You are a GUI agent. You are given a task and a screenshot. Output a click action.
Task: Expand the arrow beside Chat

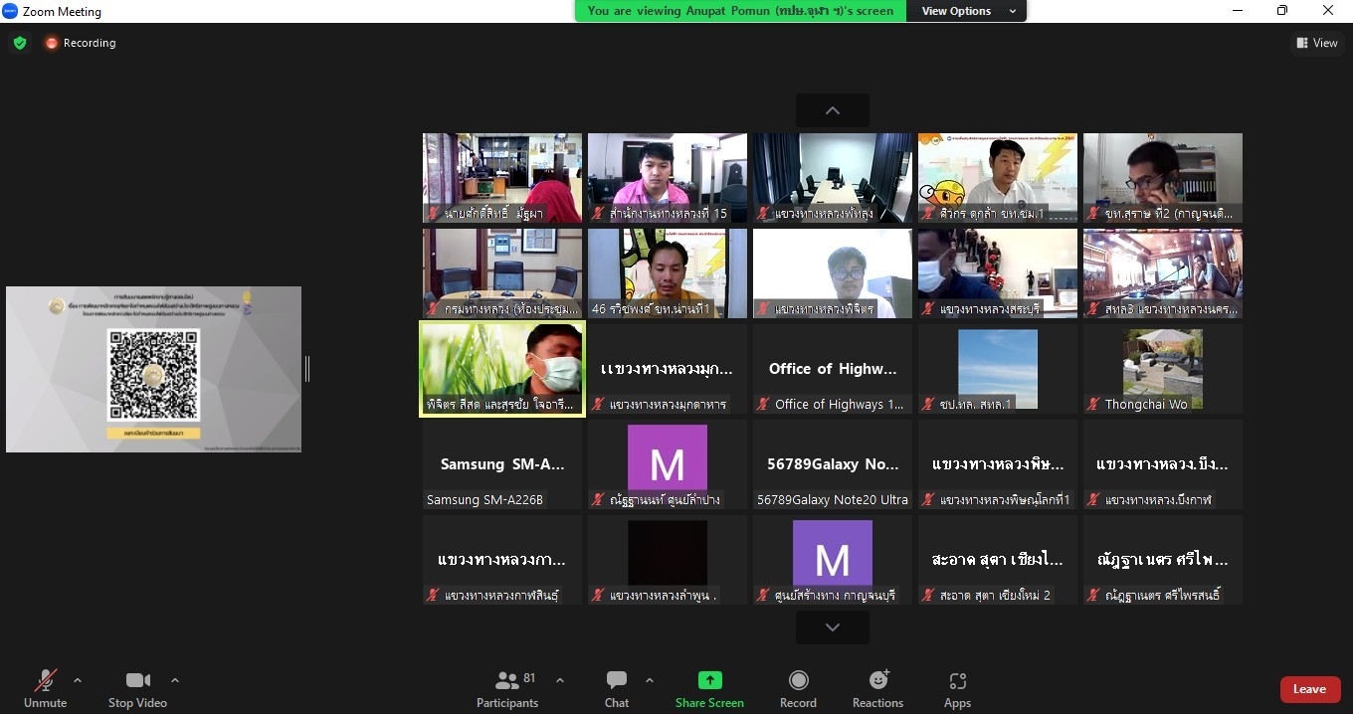point(650,681)
